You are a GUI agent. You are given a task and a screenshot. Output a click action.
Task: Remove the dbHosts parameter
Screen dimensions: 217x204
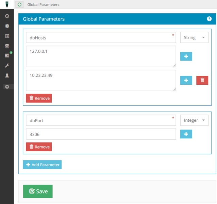39,98
